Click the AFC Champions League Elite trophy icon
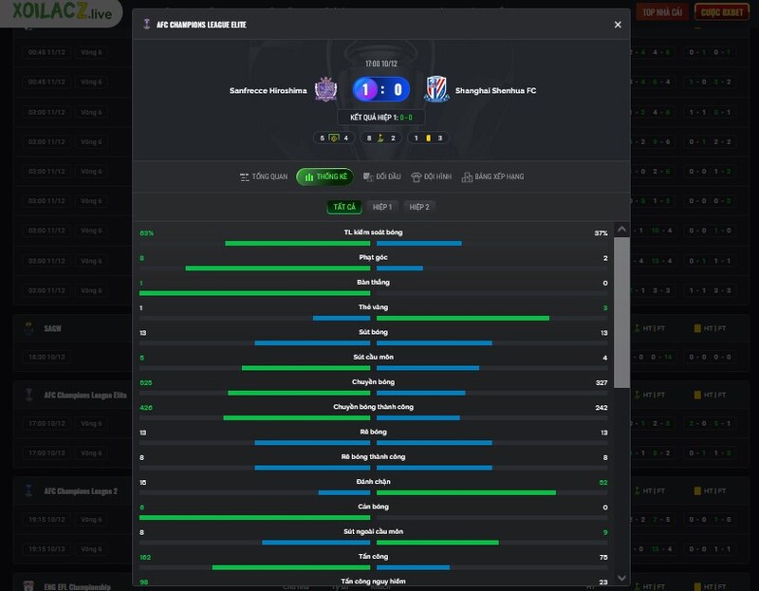Viewport: 759px width, 591px height. pyautogui.click(x=146, y=25)
